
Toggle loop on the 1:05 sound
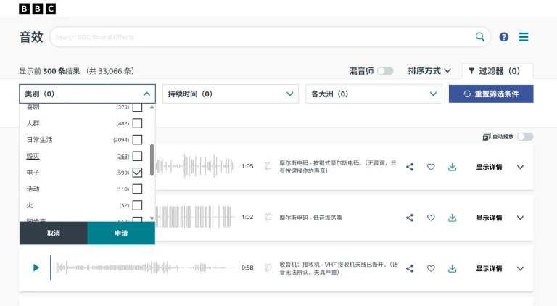click(x=268, y=166)
